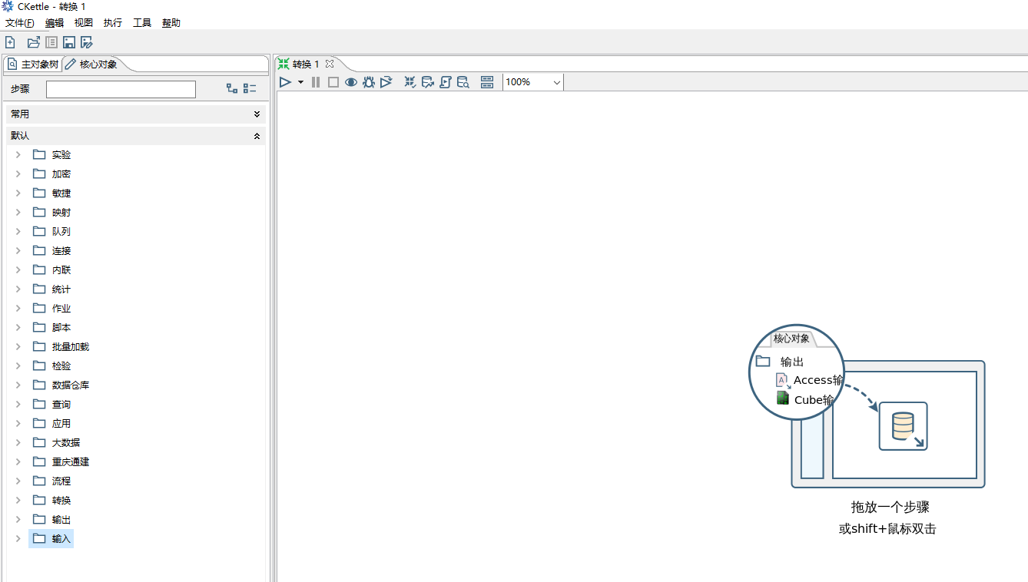Click the new file icon in the toolbar
This screenshot has height=582, width=1028.
(x=10, y=42)
